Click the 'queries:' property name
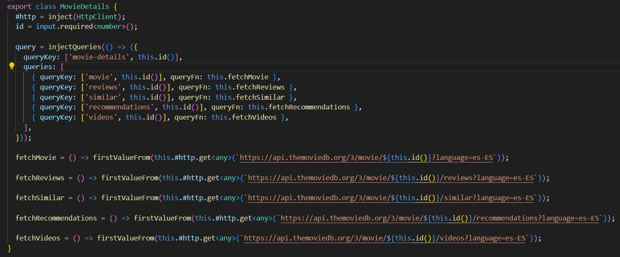Viewport: 620px width, 257px height. click(x=40, y=67)
